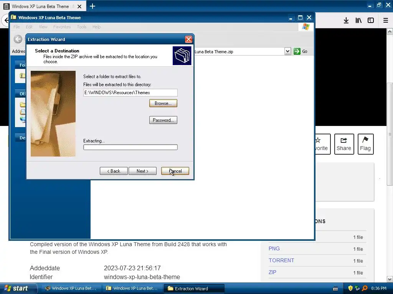The width and height of the screenshot is (393, 294).
Task: Open the View menu in Explorer window
Action: [43, 27]
